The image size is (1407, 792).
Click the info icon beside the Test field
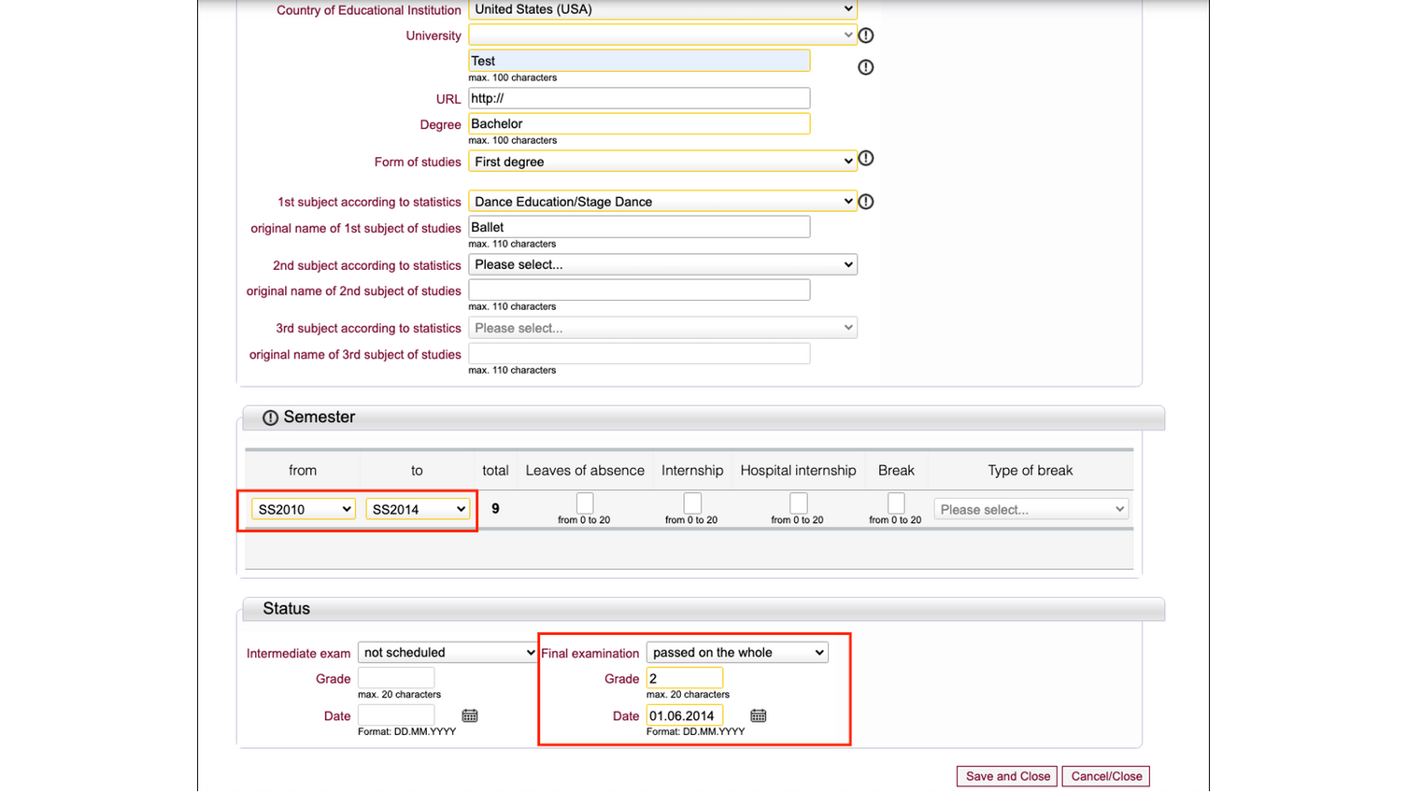pyautogui.click(x=866, y=67)
